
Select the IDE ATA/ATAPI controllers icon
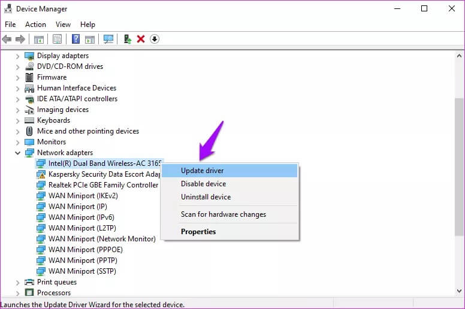pyautogui.click(x=29, y=99)
